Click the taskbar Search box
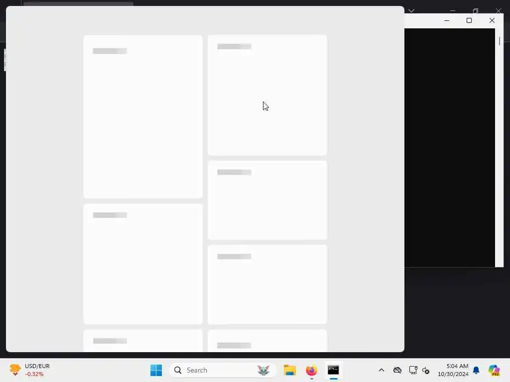This screenshot has height=382, width=510. [223, 370]
